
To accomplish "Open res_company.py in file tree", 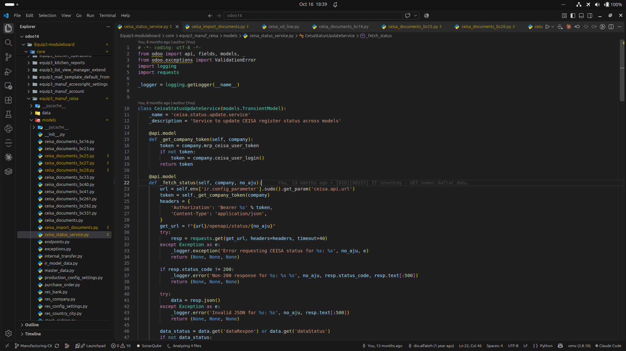I will pyautogui.click(x=60, y=299).
